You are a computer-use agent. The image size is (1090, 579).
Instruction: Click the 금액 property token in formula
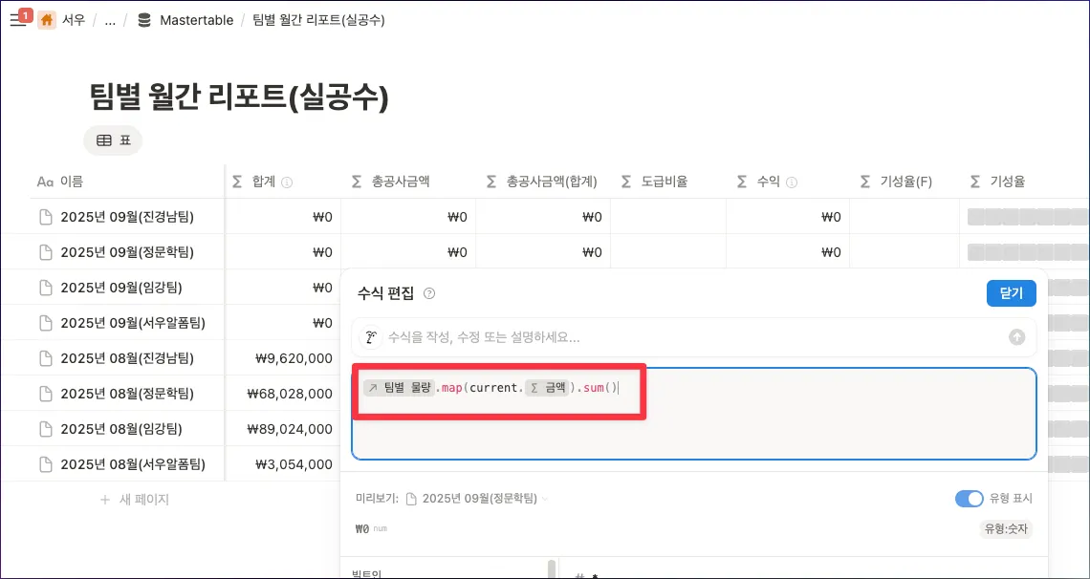click(547, 388)
